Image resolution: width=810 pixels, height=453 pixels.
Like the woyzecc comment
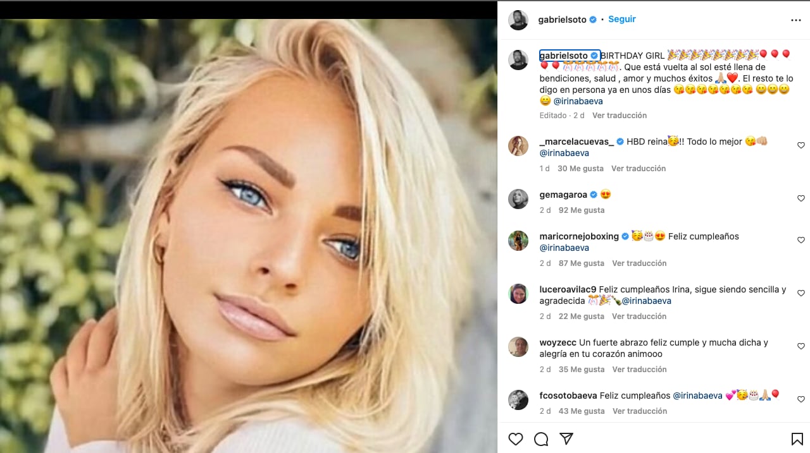(x=801, y=346)
